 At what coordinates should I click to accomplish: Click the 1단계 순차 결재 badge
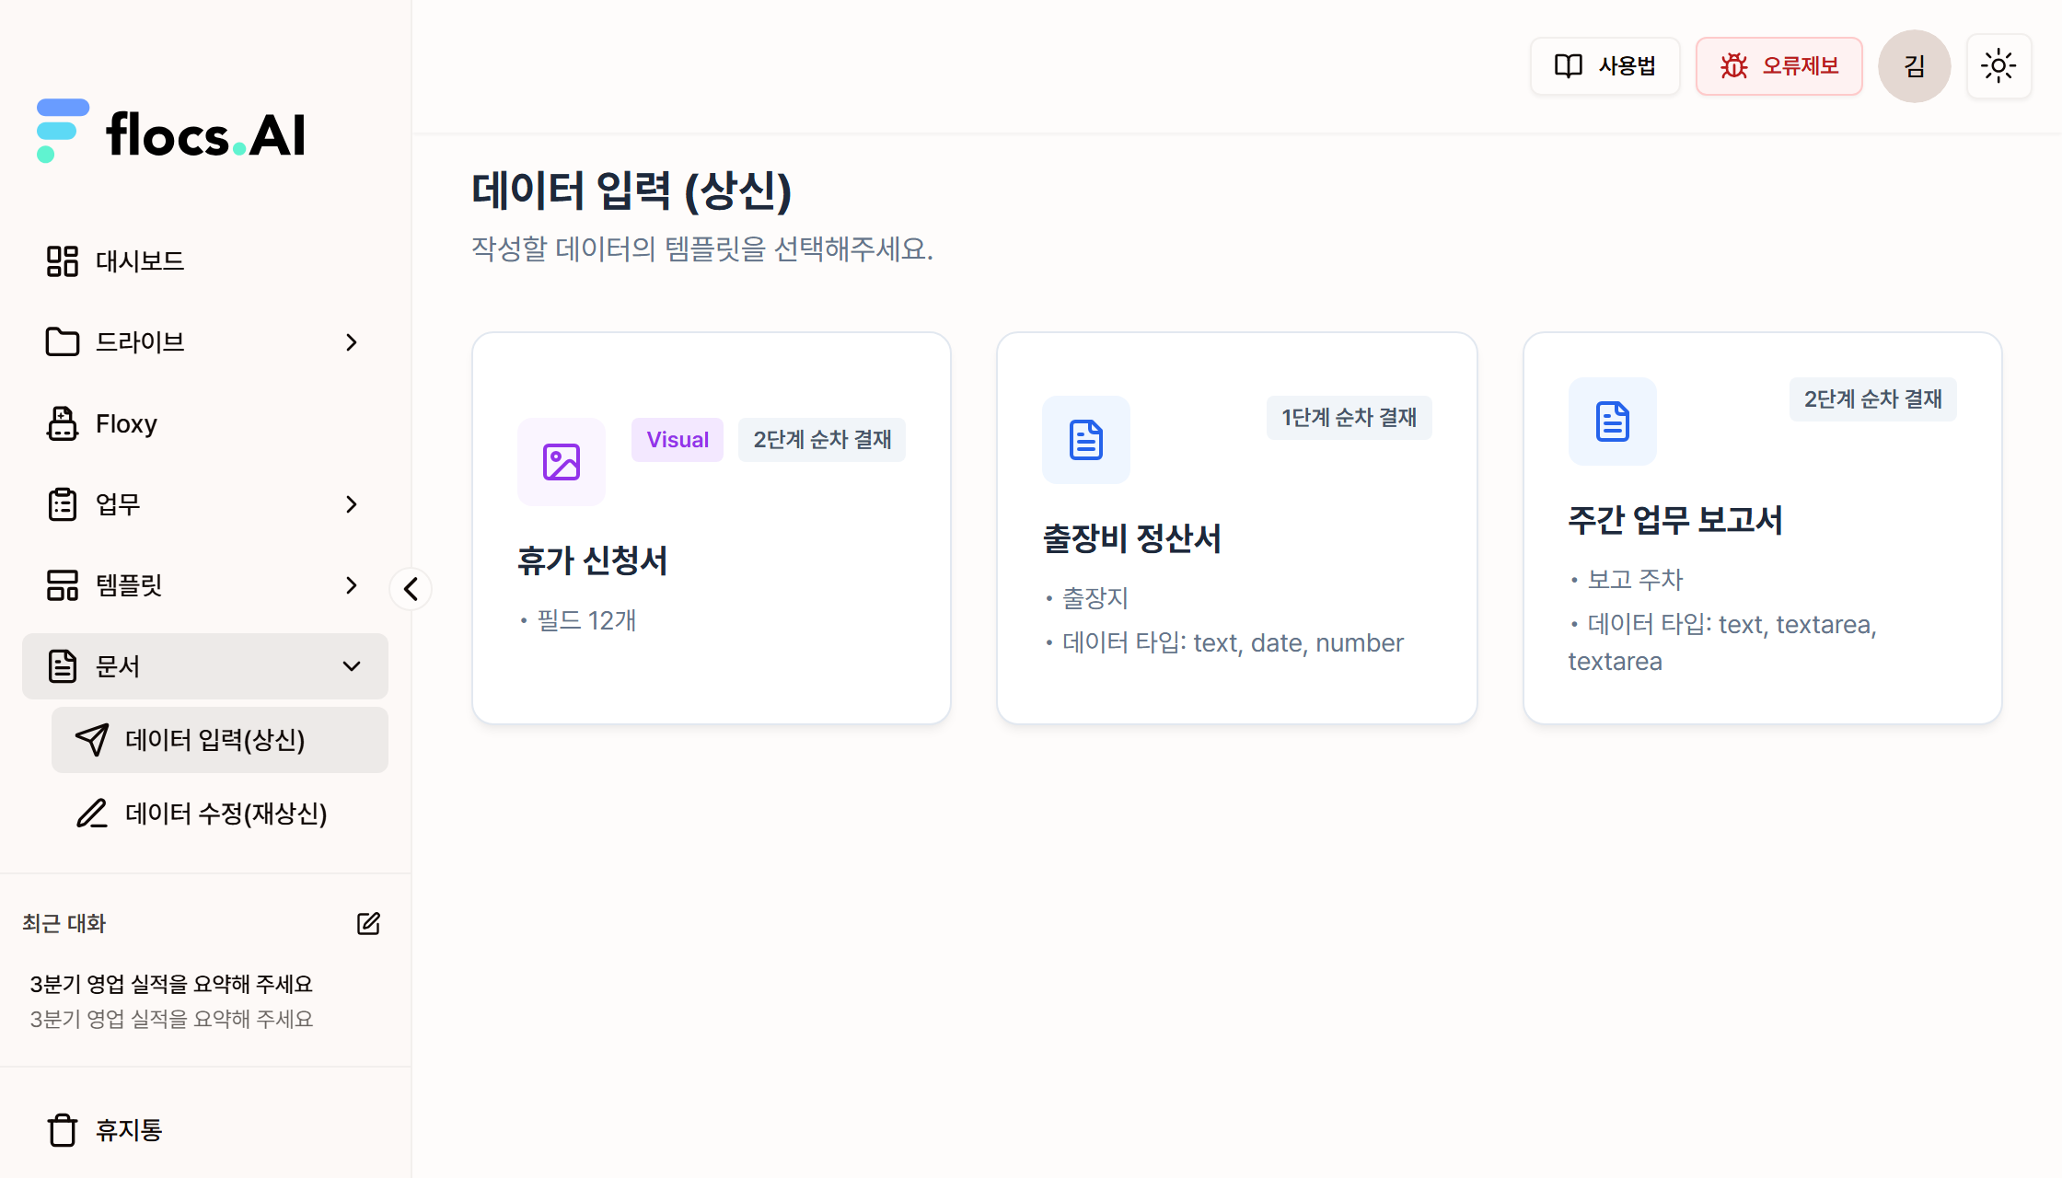click(1350, 418)
